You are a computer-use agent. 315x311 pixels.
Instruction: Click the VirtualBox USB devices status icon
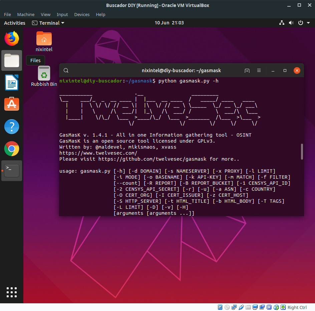(x=241, y=307)
